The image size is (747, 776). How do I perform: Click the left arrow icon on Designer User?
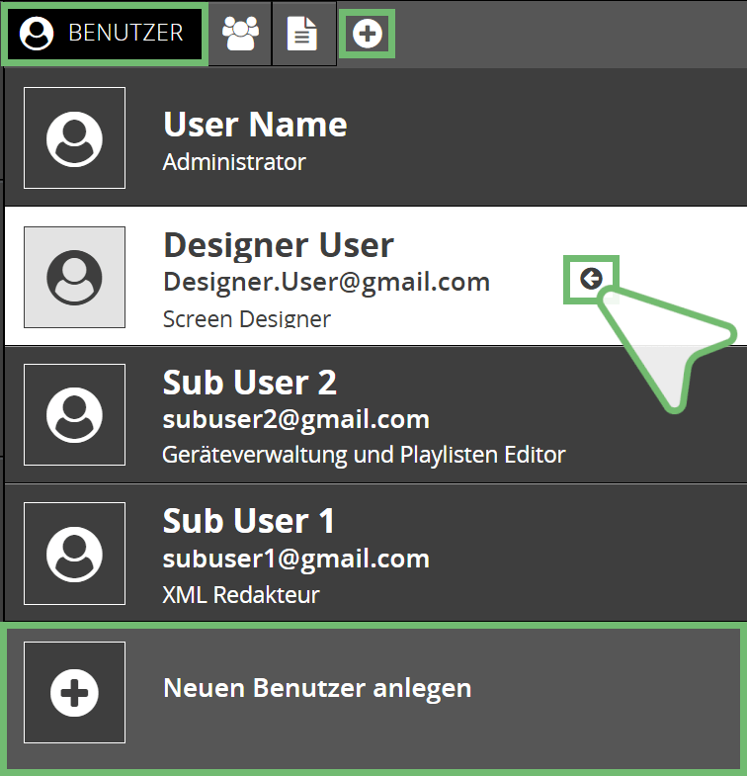[x=591, y=280]
